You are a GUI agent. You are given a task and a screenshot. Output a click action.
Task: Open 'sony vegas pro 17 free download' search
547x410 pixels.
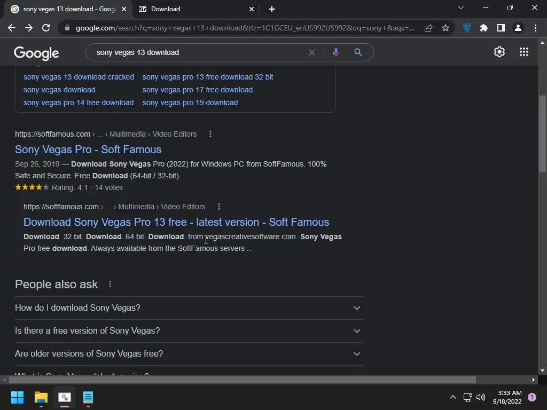[x=198, y=90]
